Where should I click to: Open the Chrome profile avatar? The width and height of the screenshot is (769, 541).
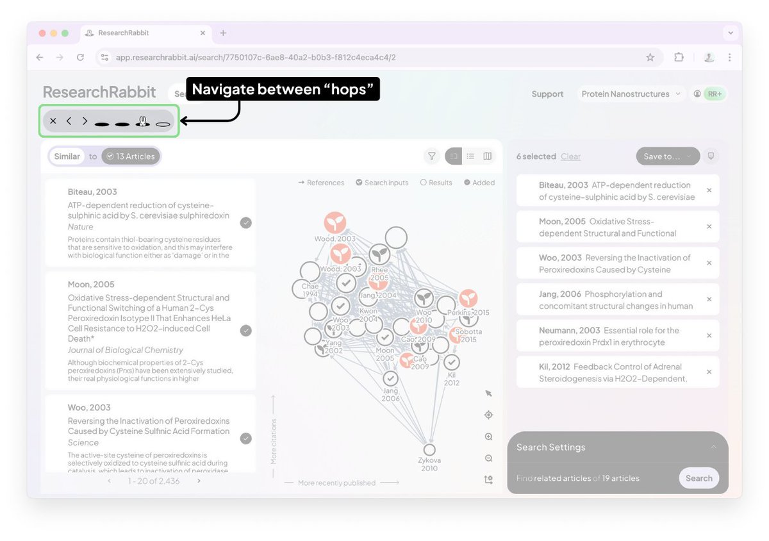709,57
